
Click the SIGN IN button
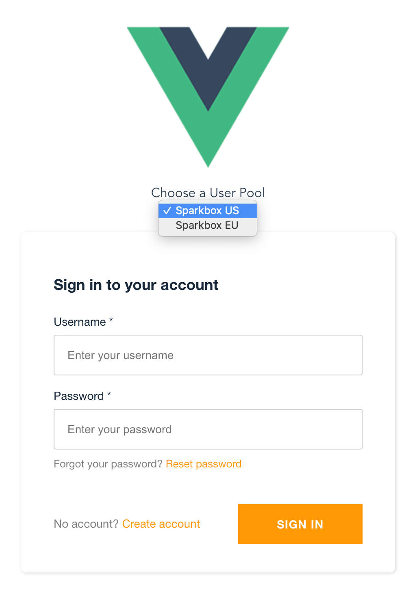[x=300, y=524]
